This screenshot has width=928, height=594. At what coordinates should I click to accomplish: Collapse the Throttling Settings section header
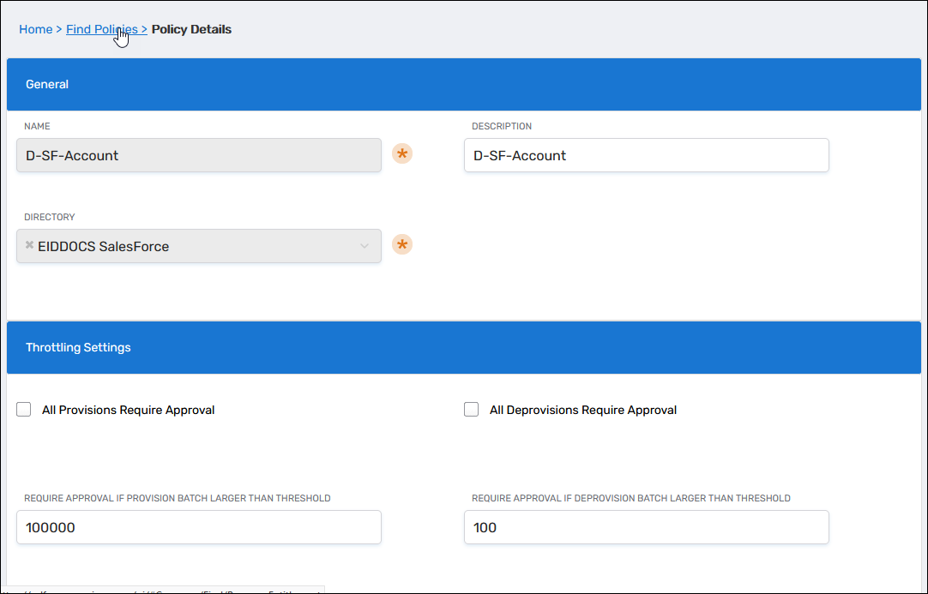coord(463,348)
